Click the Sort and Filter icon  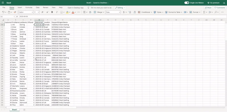click(210, 12)
